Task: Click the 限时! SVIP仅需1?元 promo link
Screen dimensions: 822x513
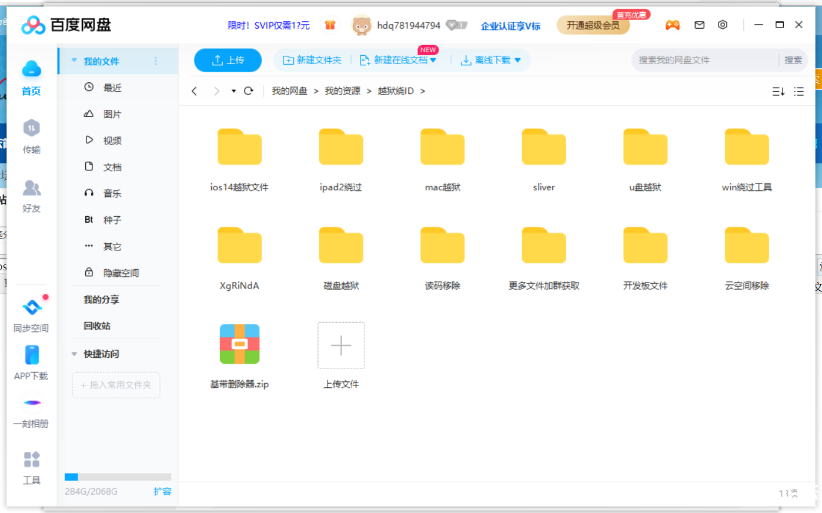Action: coord(269,25)
